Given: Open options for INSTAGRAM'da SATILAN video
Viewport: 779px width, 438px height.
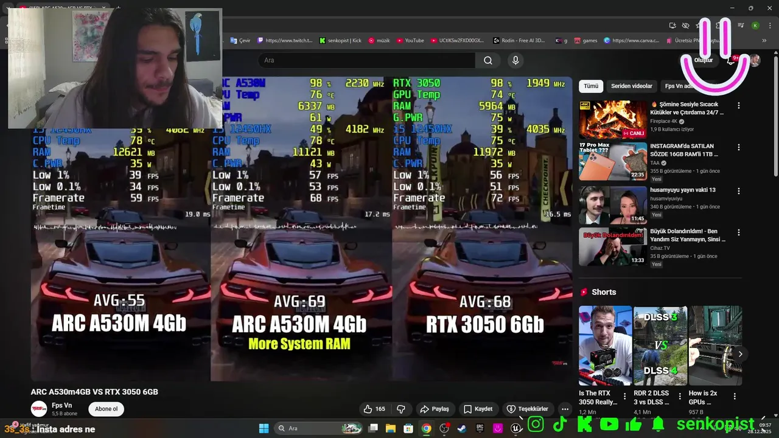Looking at the screenshot, I should coord(739,147).
